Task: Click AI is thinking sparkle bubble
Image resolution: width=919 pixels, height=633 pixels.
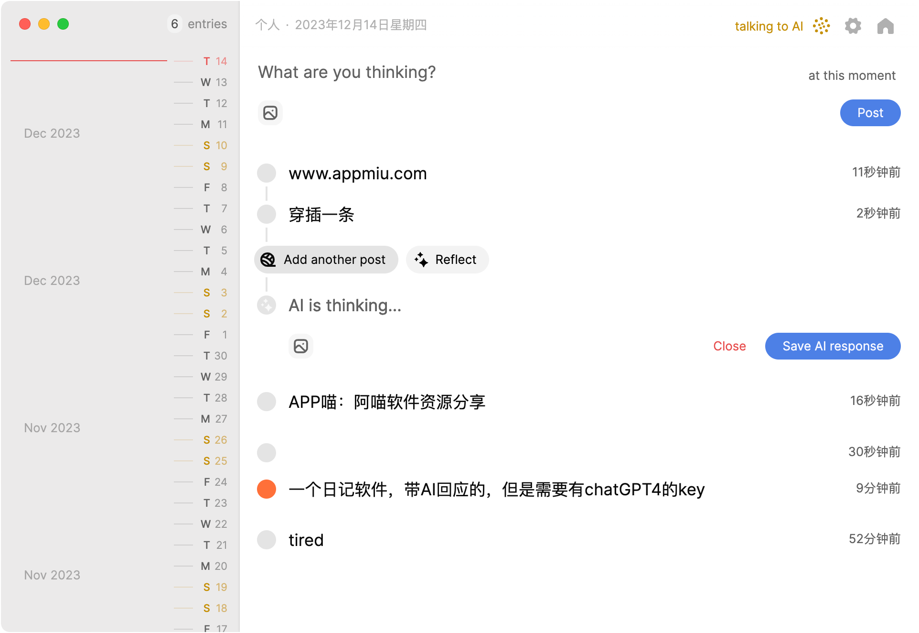Action: (x=267, y=305)
